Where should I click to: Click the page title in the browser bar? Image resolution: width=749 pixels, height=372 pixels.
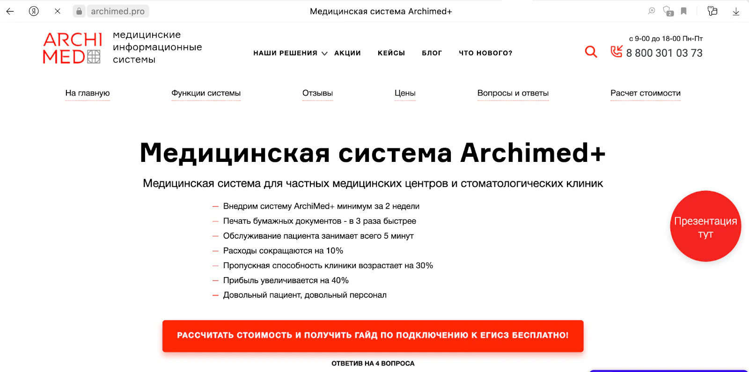pyautogui.click(x=381, y=11)
